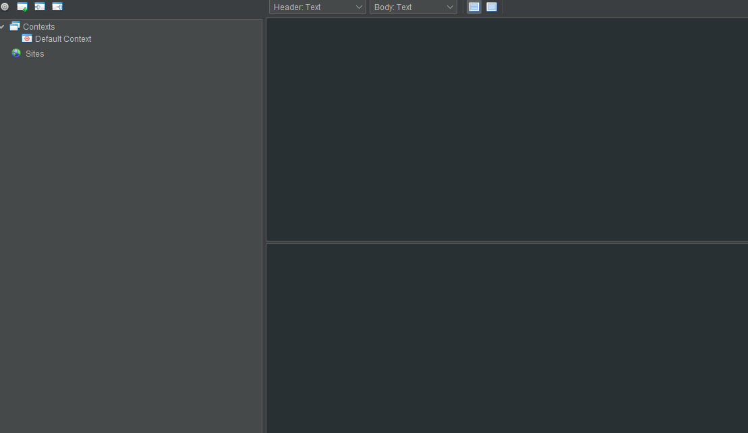Click the Sites globe icon
This screenshot has height=433, width=748.
[16, 53]
